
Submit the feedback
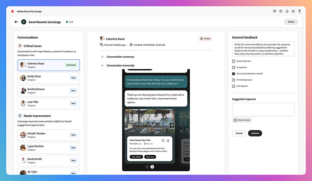pos(255,133)
